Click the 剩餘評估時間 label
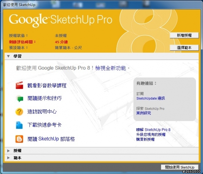The height and width of the screenshot is (174, 203). coord(22,42)
